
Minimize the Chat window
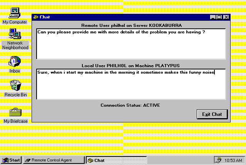tap(213, 17)
